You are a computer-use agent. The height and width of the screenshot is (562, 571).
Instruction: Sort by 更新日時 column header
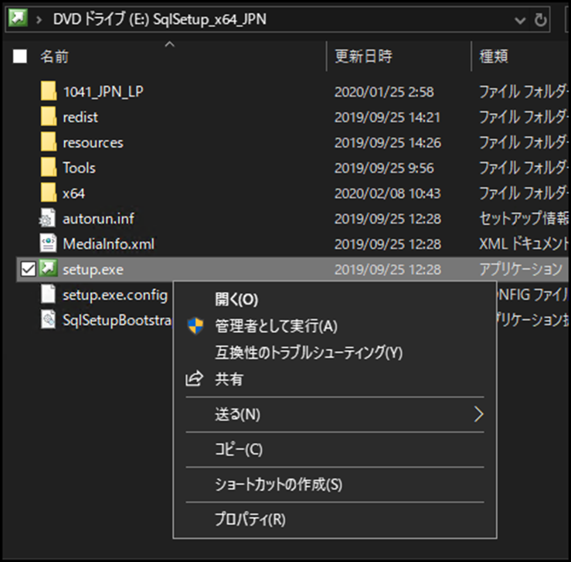pyautogui.click(x=363, y=56)
